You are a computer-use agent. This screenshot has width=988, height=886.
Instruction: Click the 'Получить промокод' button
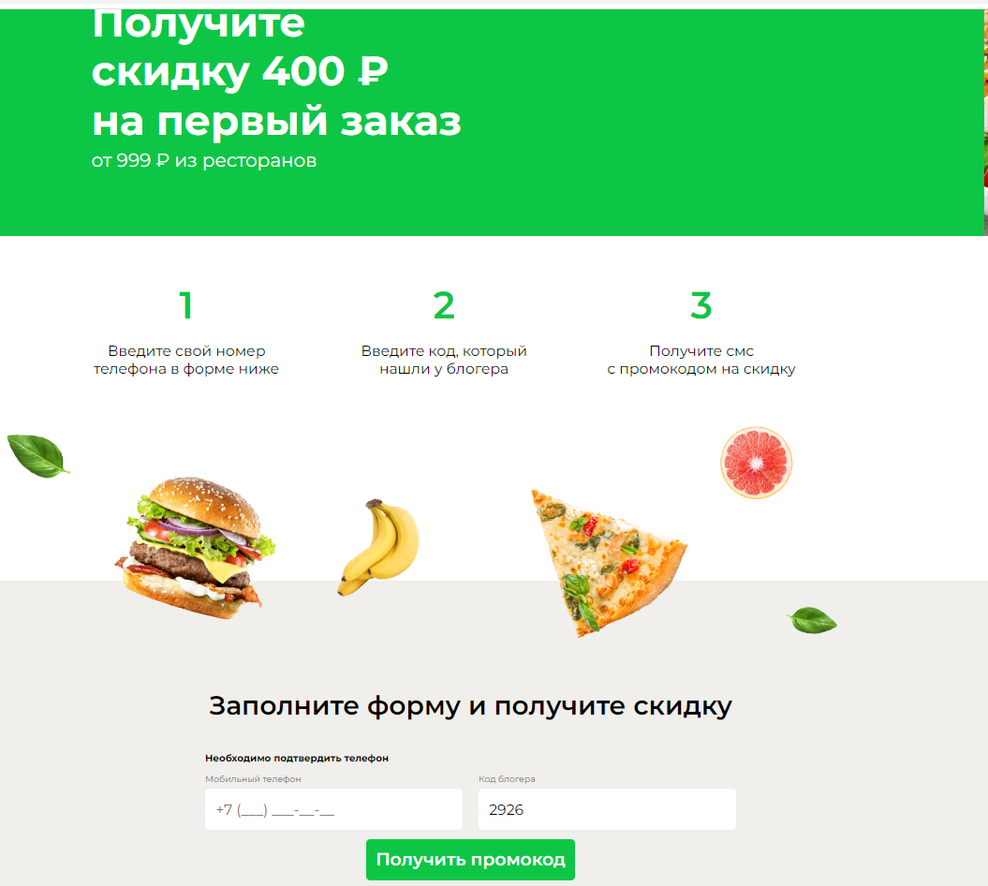tap(470, 860)
